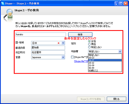Choose the 40-49 age range option
This screenshot has height=104, width=129.
point(105,68)
